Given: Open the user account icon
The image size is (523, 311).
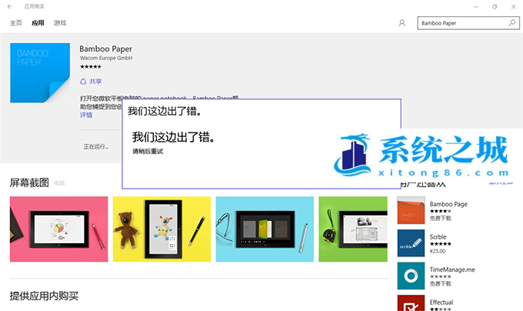Looking at the screenshot, I should pyautogui.click(x=402, y=23).
